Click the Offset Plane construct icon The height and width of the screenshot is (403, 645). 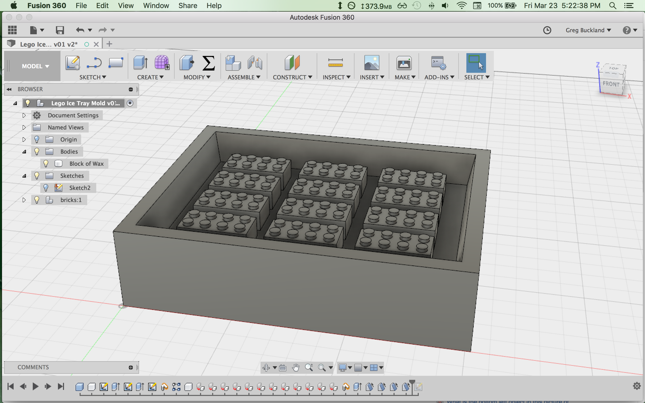(292, 63)
